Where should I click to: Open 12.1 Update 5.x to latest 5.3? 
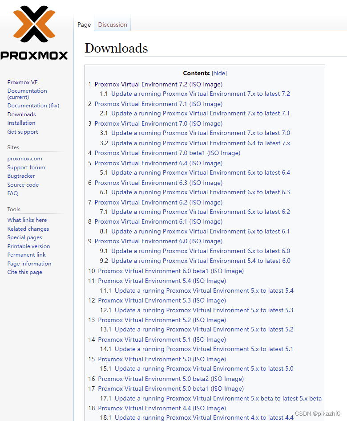[x=204, y=311]
